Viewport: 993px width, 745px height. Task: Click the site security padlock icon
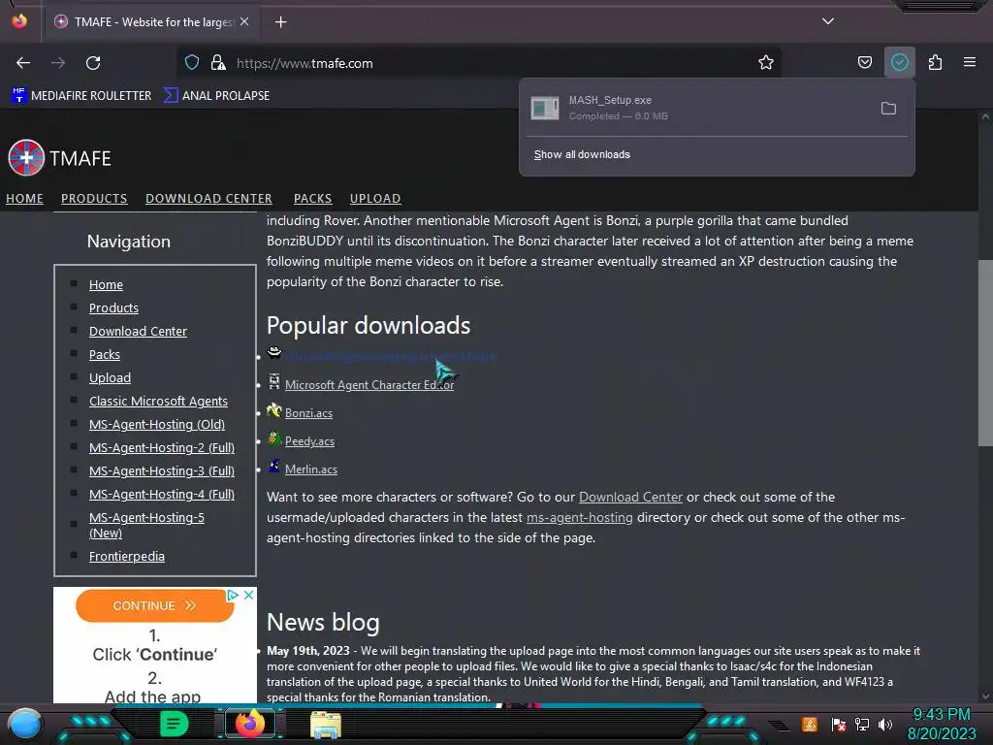218,62
